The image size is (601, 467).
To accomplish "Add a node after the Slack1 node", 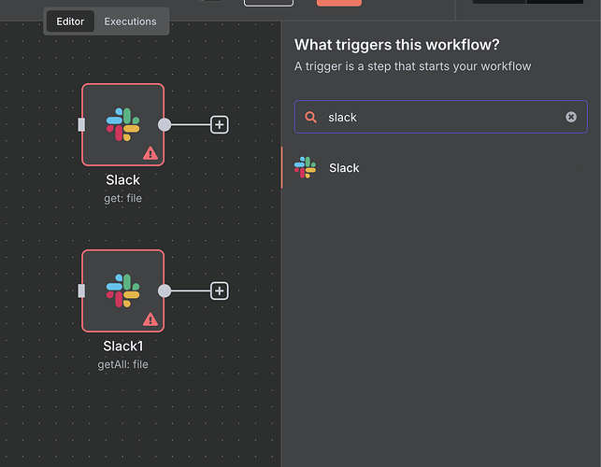I will 220,291.
